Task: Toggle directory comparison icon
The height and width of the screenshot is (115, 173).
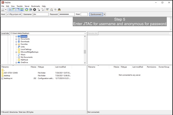Action: point(51,10)
